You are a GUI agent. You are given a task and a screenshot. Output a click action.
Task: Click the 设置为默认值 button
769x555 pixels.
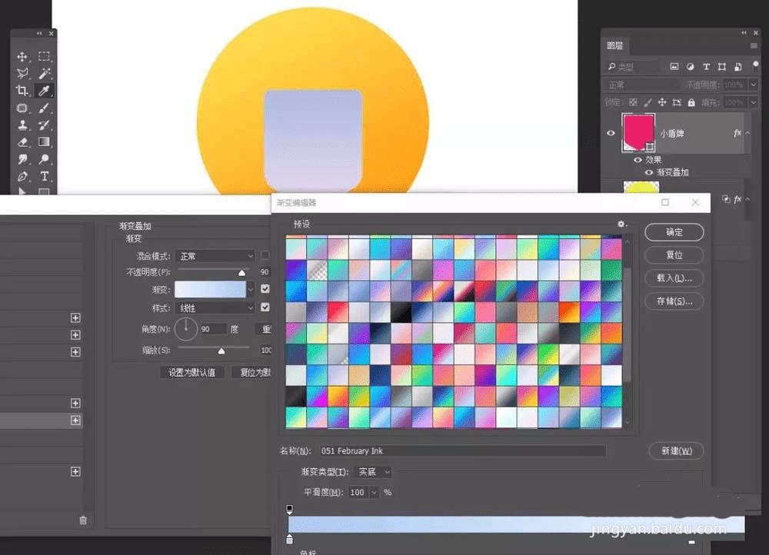pos(191,372)
